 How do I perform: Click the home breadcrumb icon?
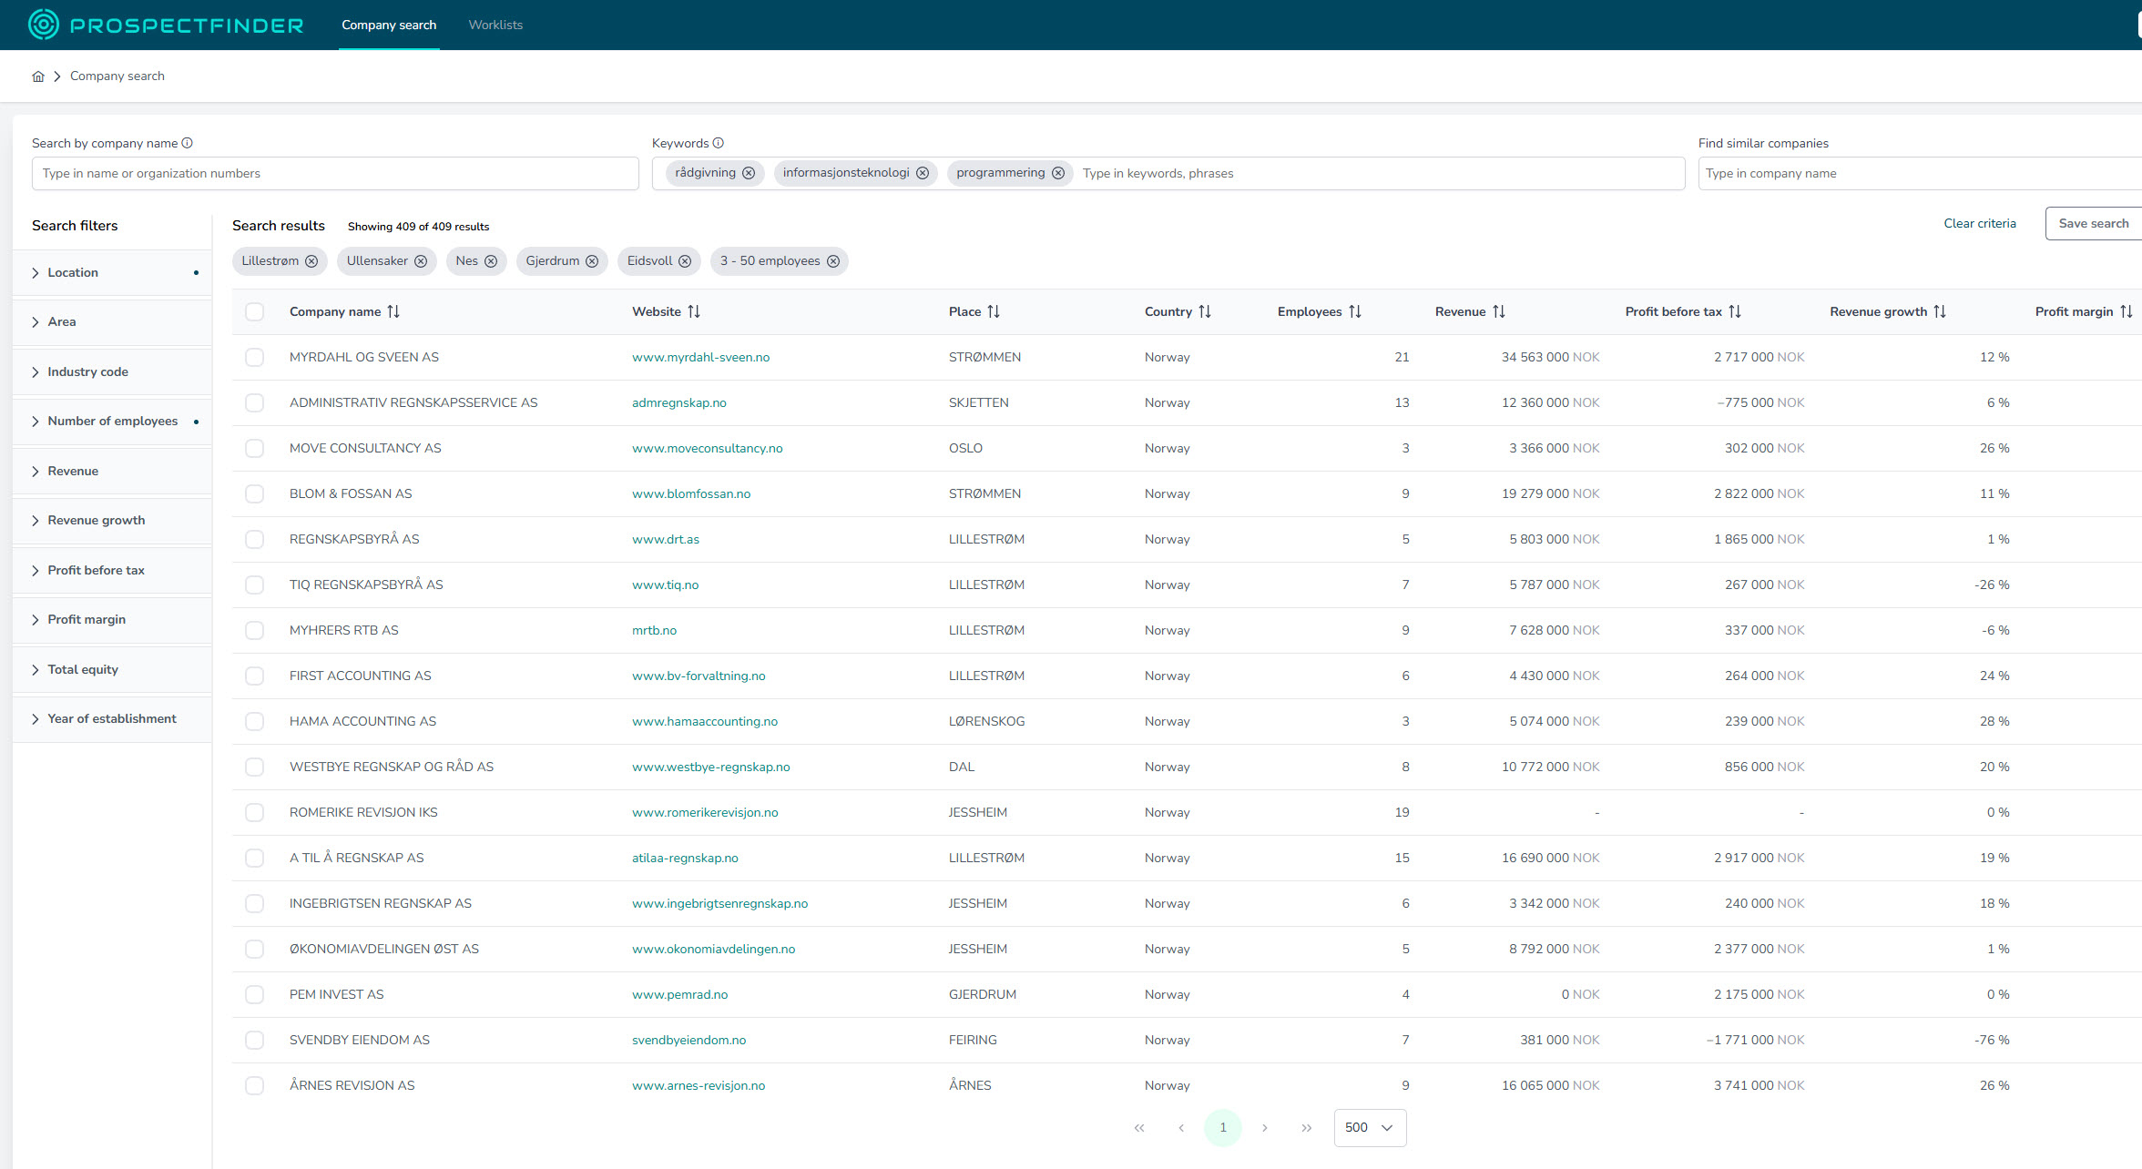[38, 76]
